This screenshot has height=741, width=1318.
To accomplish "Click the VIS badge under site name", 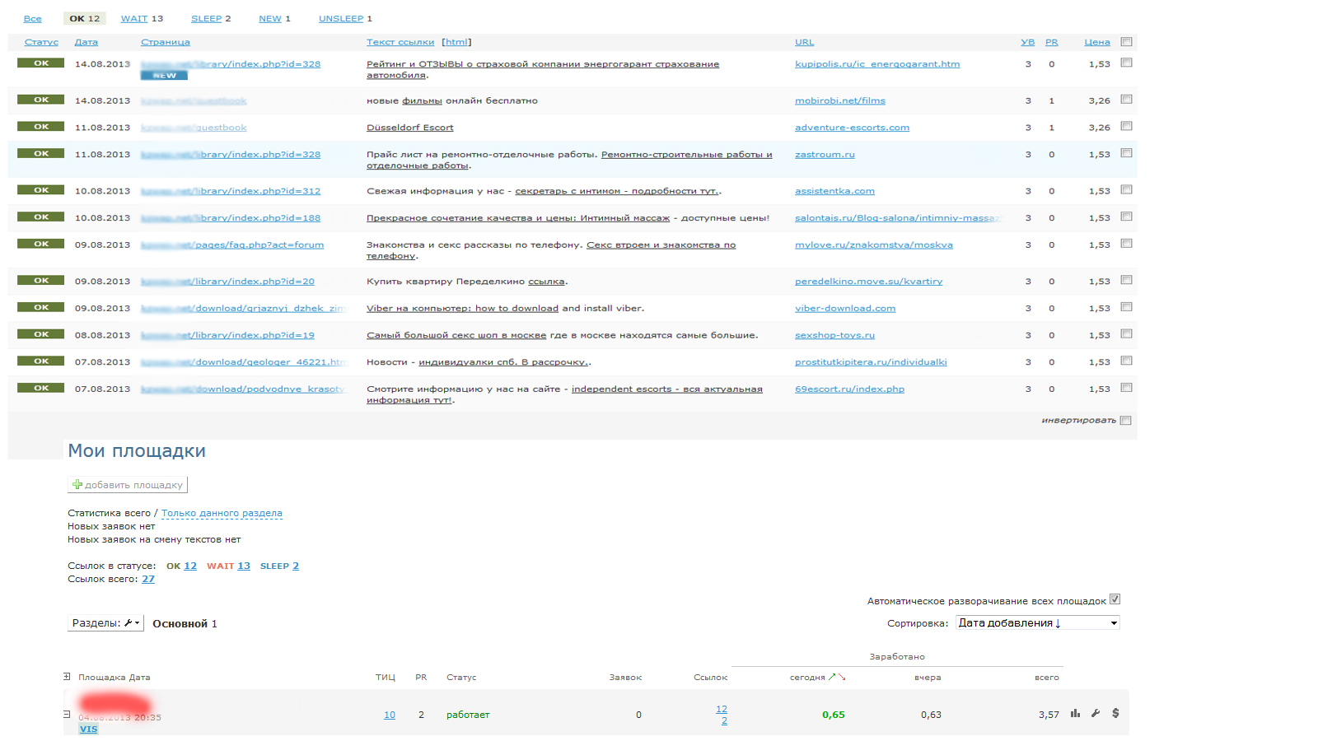I will coord(88,729).
